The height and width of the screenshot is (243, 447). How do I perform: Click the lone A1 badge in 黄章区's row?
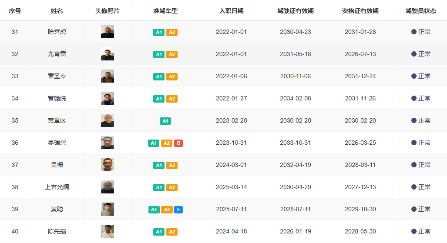pos(165,121)
